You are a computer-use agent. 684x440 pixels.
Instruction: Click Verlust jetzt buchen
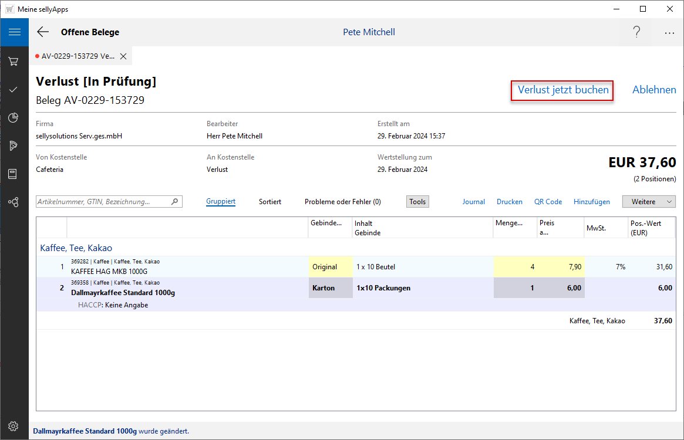click(x=562, y=90)
